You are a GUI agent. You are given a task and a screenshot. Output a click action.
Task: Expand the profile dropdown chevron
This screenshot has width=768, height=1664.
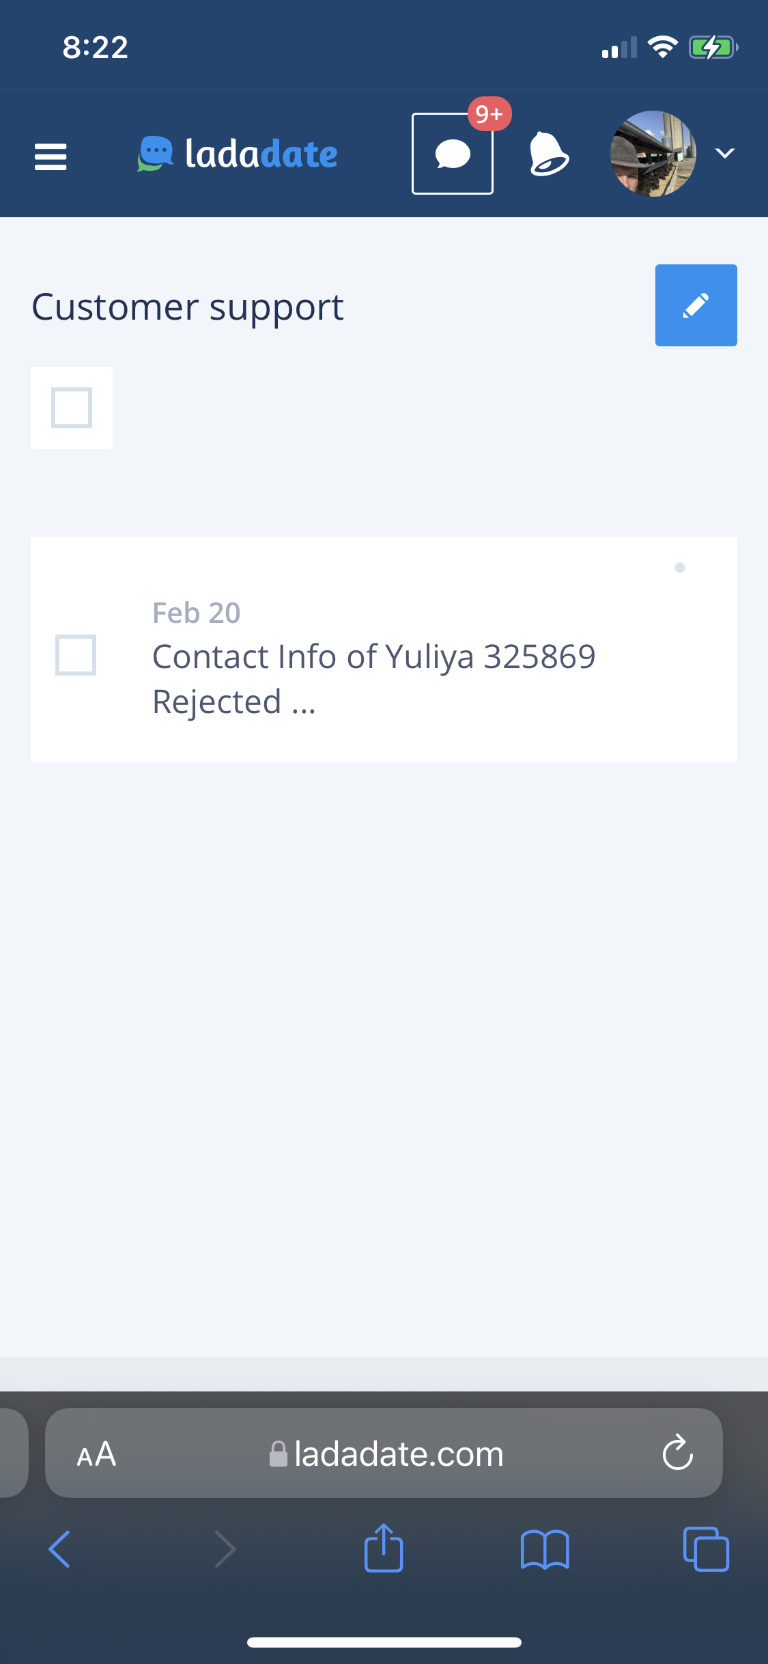(725, 153)
